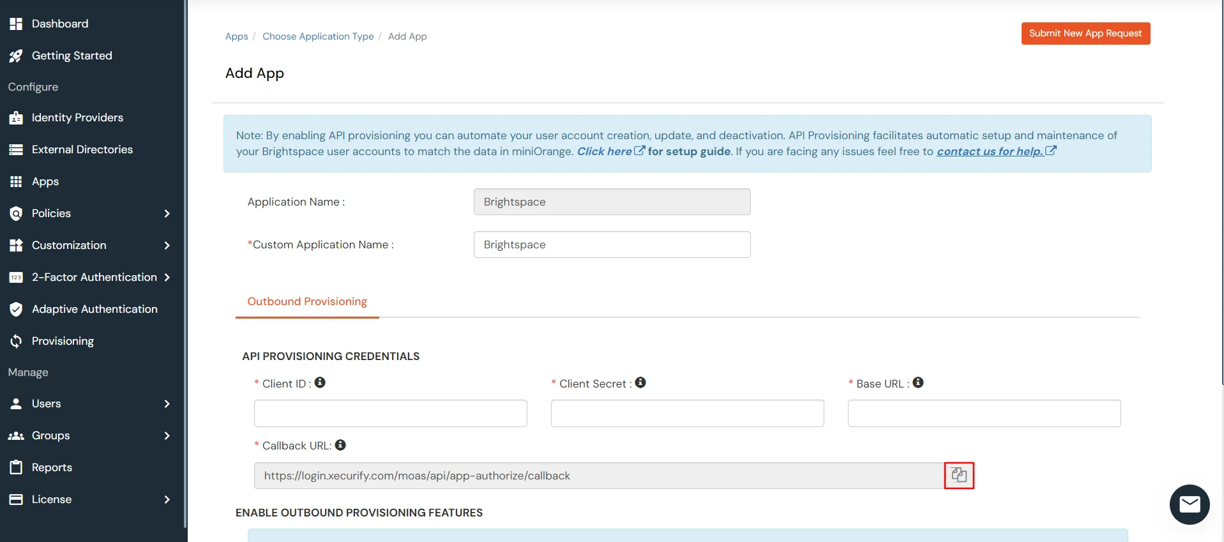Click the Callback URL read-only field
Image resolution: width=1224 pixels, height=542 pixels.
click(x=599, y=476)
